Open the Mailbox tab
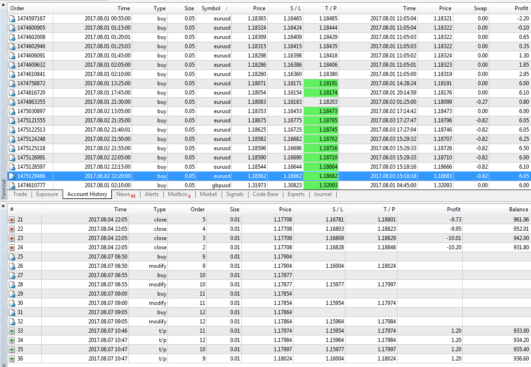531x367 pixels. [179, 194]
